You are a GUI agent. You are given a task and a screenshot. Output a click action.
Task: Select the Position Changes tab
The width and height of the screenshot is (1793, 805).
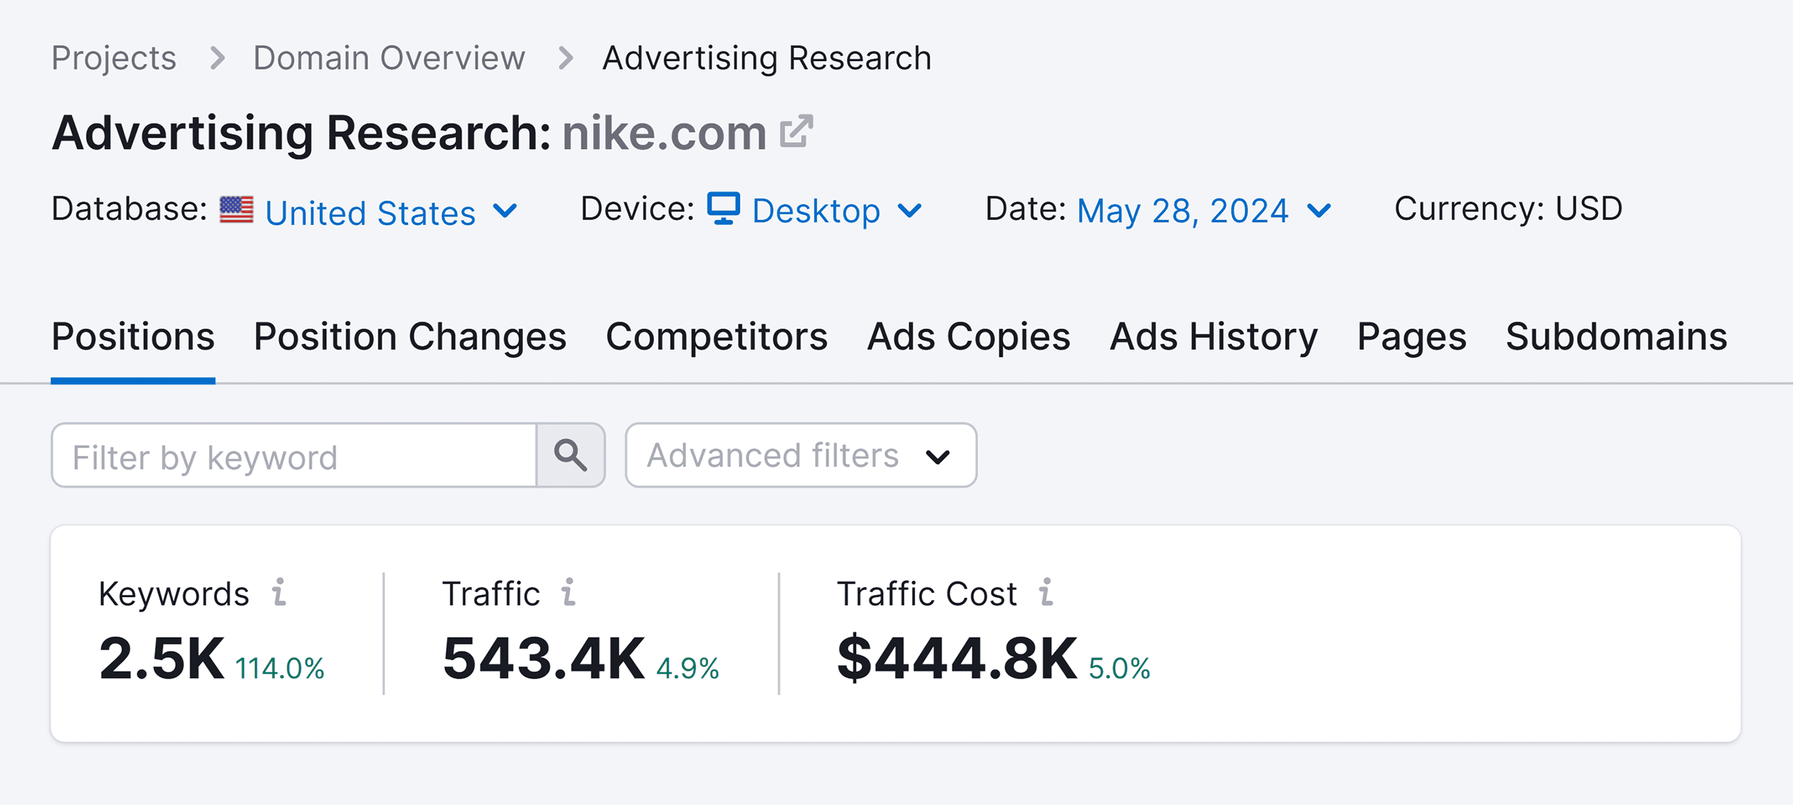410,335
